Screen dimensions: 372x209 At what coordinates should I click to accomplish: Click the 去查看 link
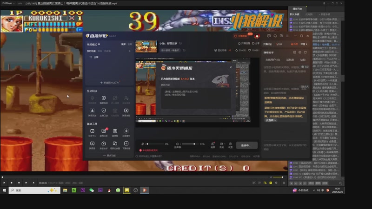tap(271, 120)
